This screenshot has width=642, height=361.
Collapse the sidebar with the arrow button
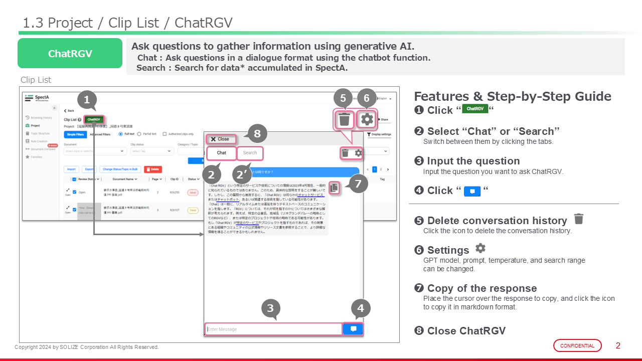pos(55,108)
